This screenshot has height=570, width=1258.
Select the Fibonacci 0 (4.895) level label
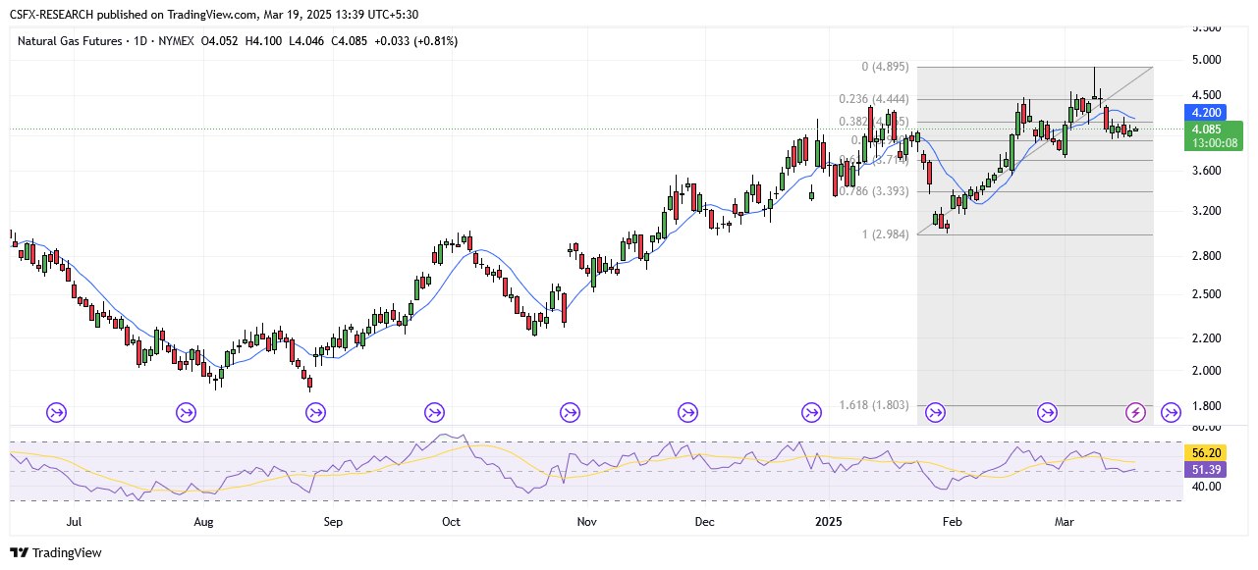[x=884, y=68]
